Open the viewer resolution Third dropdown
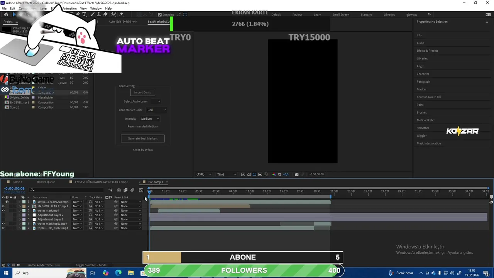Image resolution: width=494 pixels, height=278 pixels. tap(227, 175)
